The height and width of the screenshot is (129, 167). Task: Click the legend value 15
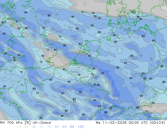tap(19, 127)
